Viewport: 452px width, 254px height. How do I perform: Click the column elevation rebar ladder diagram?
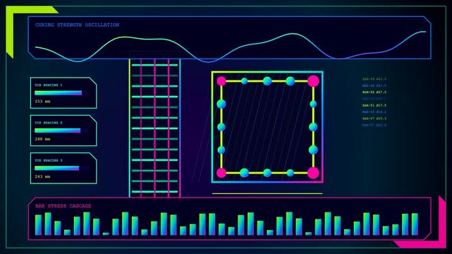(155, 128)
